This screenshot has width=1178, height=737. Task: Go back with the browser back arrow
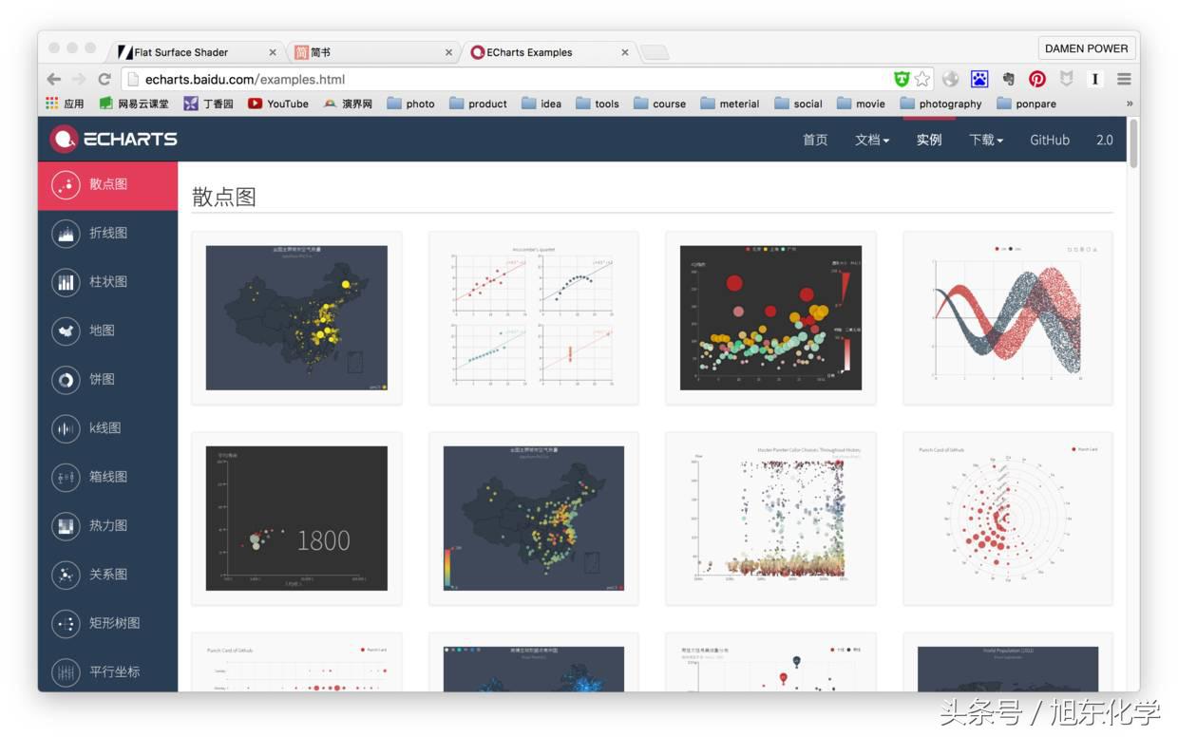coord(54,79)
